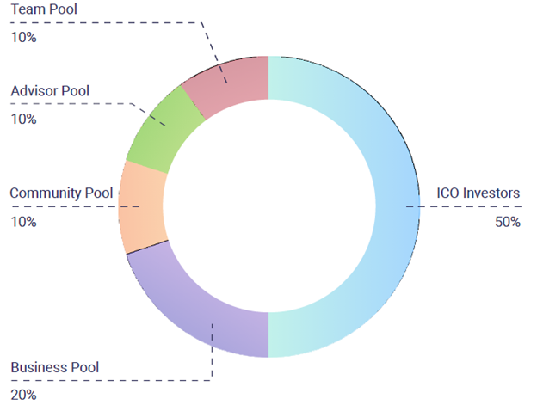537x405 pixels.
Task: Select the 10% value under Advisor Pool
Action: point(23,120)
